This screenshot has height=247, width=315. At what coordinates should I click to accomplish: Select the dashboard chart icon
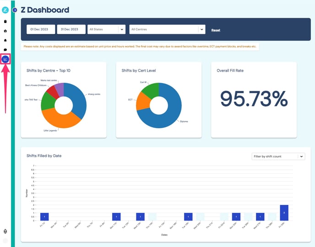coord(5,59)
